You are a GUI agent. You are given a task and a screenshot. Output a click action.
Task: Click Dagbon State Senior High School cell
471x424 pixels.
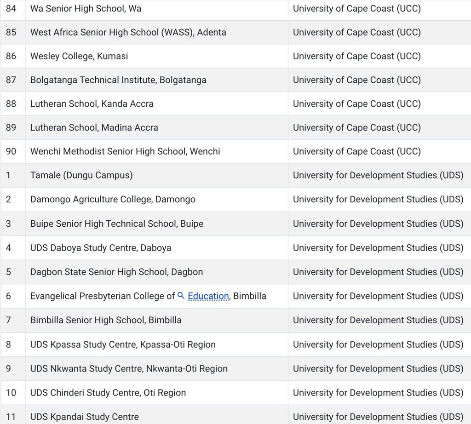pos(116,272)
